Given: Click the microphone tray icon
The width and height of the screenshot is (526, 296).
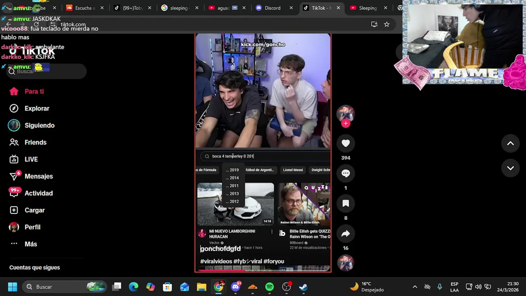Looking at the screenshot, I should pos(440,287).
